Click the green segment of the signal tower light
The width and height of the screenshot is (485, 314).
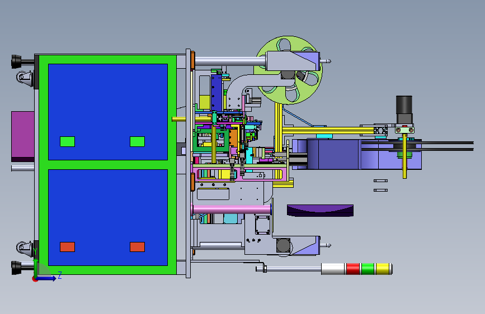tap(368, 269)
